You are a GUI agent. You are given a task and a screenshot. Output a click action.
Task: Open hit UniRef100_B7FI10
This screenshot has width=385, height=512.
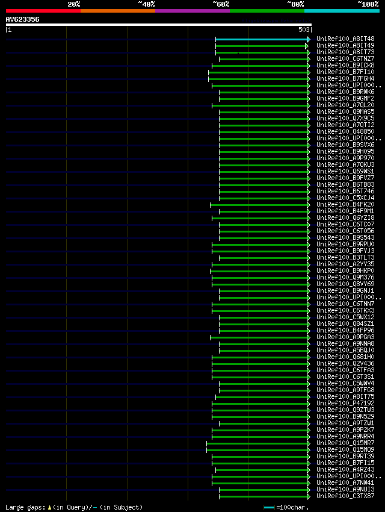pyautogui.click(x=345, y=72)
